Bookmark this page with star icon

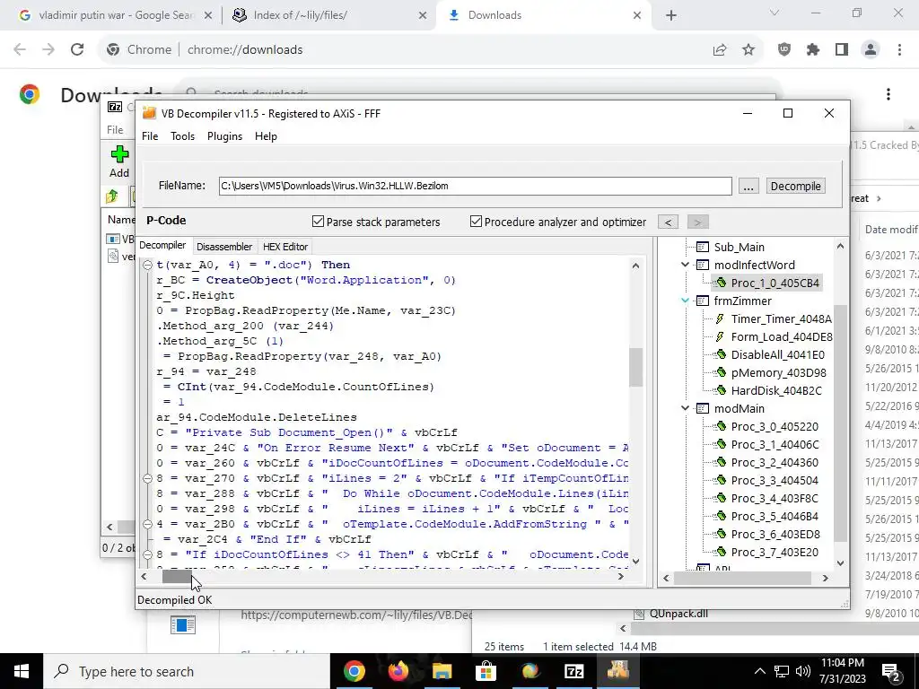(x=748, y=50)
